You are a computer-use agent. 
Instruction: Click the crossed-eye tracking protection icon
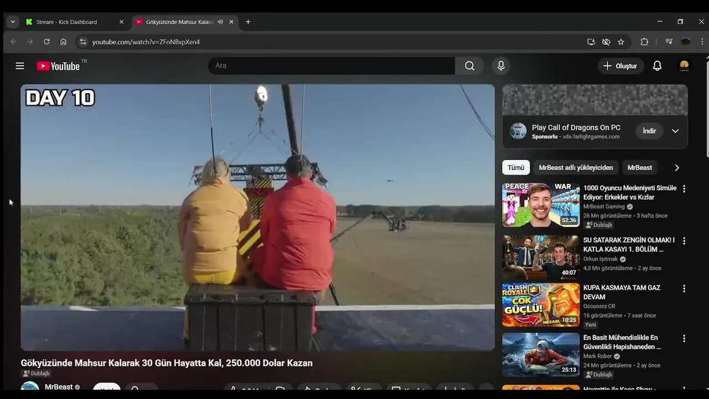606,42
